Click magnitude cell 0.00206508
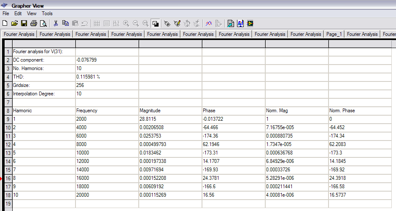The height and width of the screenshot is (211, 396). [170, 127]
